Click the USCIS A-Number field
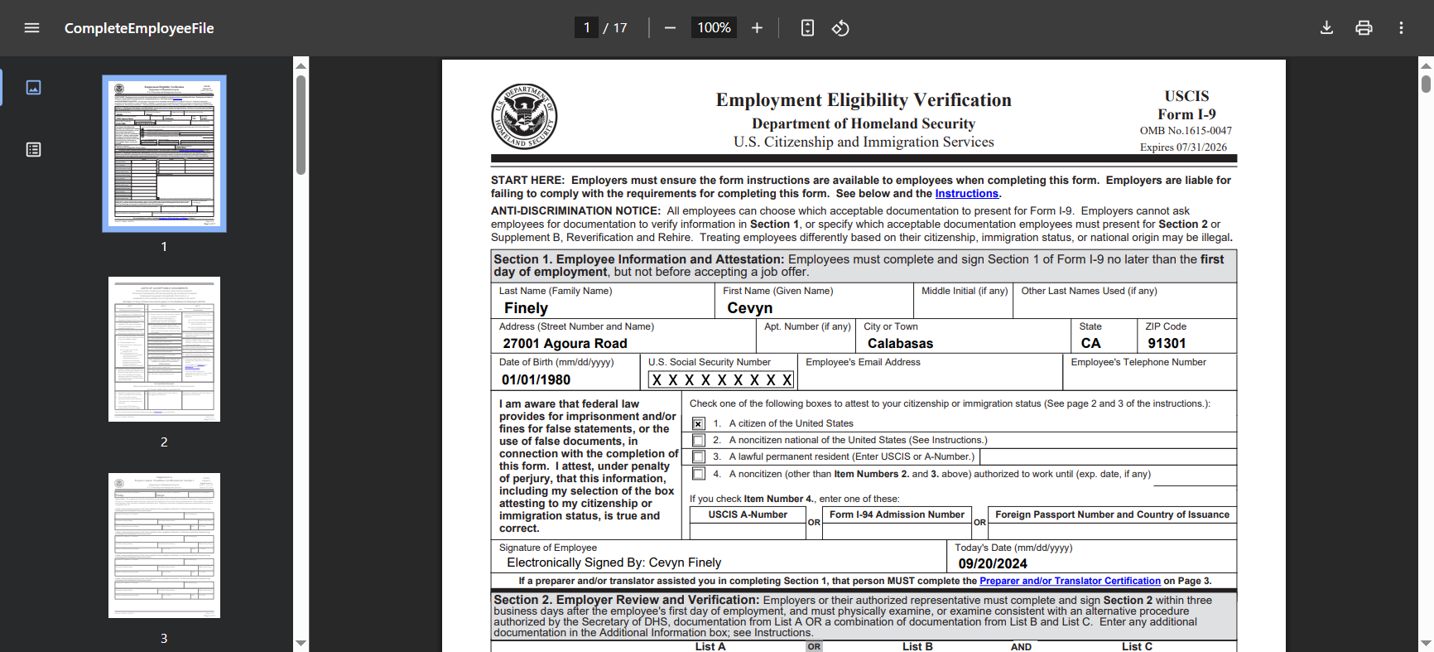The width and height of the screenshot is (1434, 652). coord(748,531)
